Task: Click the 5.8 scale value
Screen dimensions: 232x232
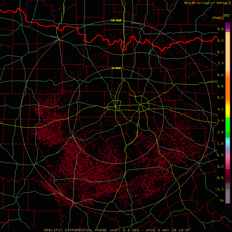Action: click(220, 86)
